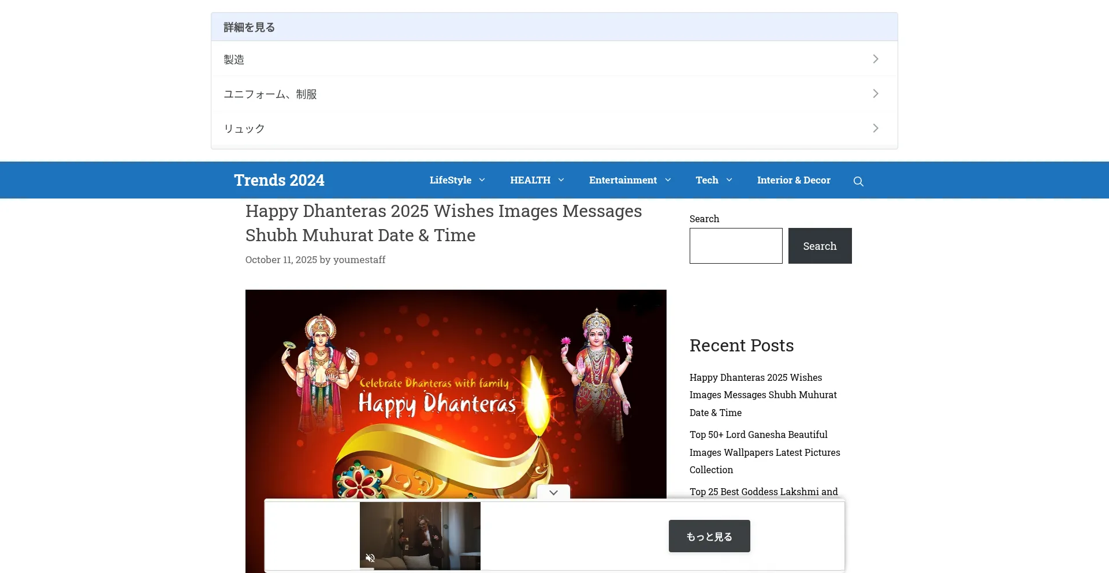Focus the sidebar search input field
Screen dimensions: 1109x573
tap(736, 246)
